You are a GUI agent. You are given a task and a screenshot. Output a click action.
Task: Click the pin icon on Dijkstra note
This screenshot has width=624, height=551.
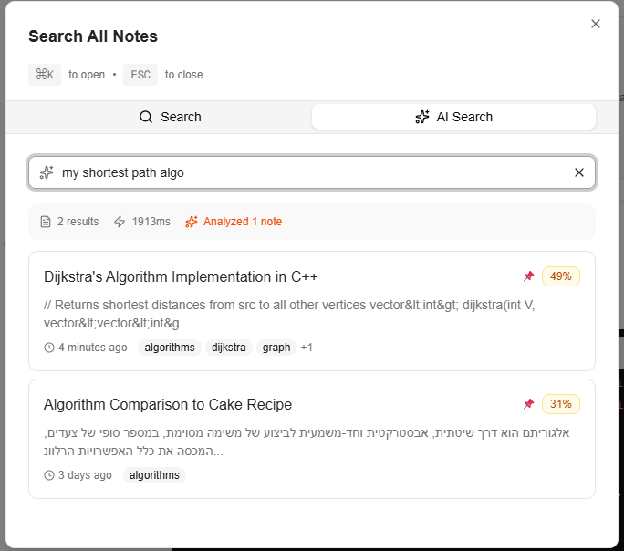[x=528, y=276]
